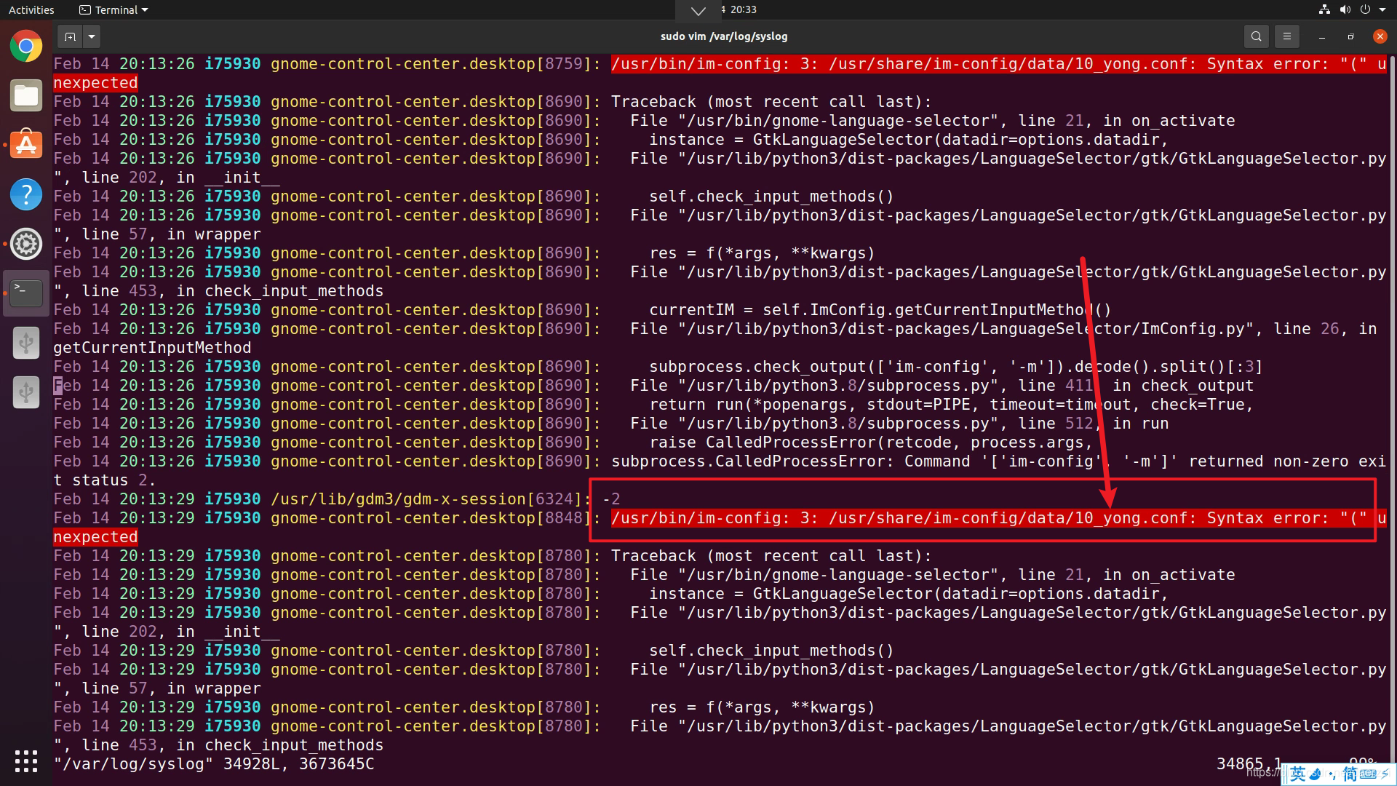Show Applications grid button
This screenshot has width=1397, height=786.
(26, 761)
